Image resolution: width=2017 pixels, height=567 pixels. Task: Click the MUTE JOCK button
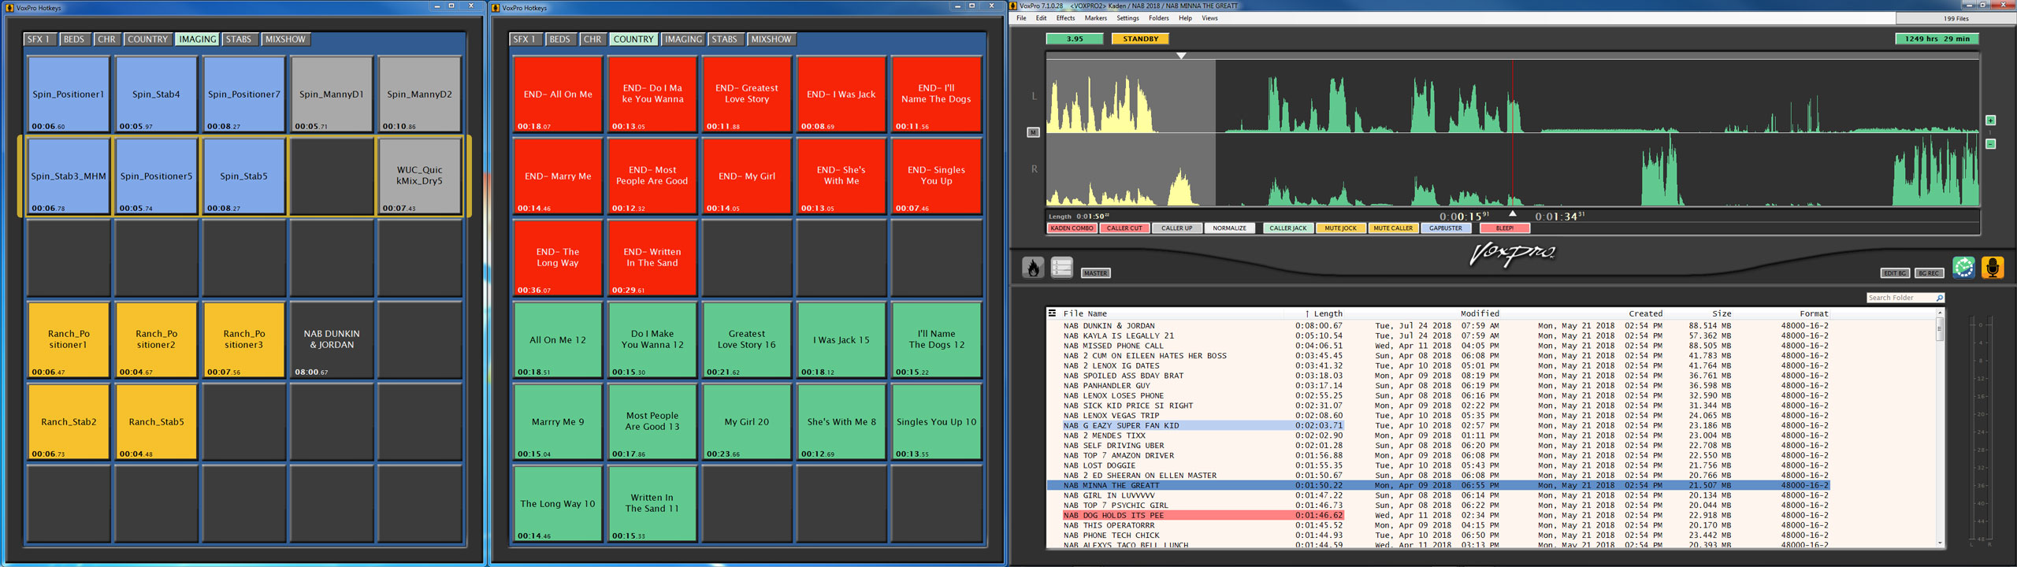click(1340, 228)
